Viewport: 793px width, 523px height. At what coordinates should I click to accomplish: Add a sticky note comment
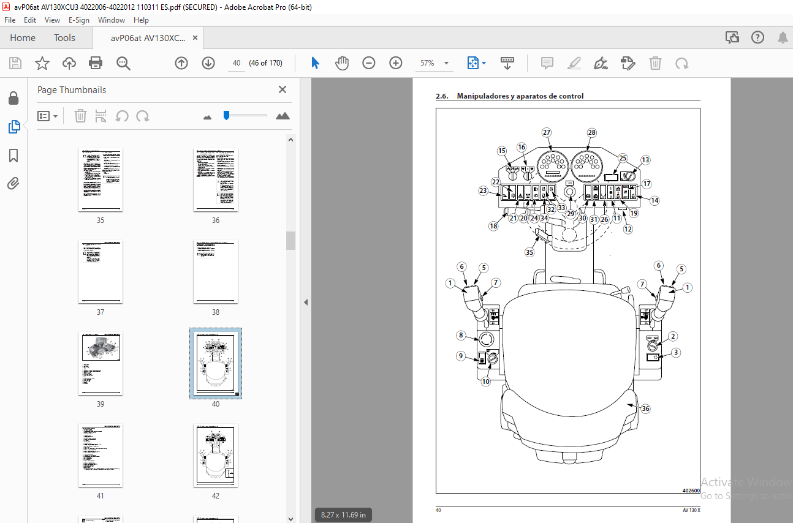coord(547,63)
